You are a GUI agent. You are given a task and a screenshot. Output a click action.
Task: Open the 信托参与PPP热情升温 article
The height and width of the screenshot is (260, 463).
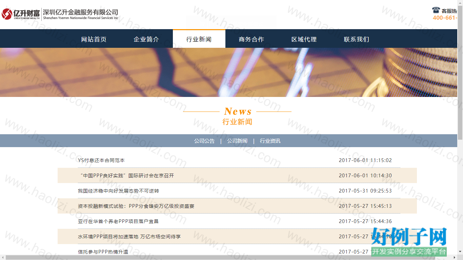tap(103, 252)
